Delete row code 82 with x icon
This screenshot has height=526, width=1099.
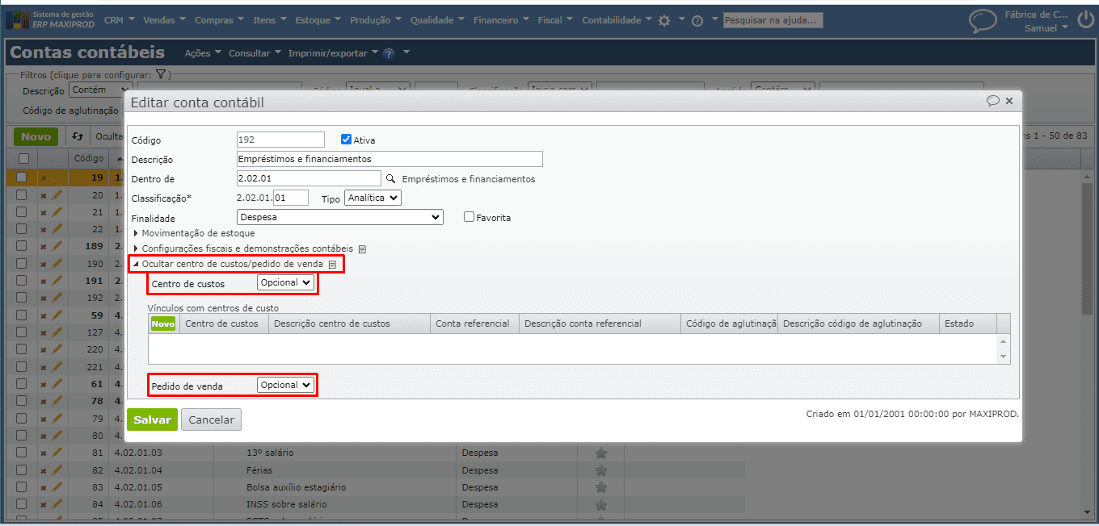[44, 470]
